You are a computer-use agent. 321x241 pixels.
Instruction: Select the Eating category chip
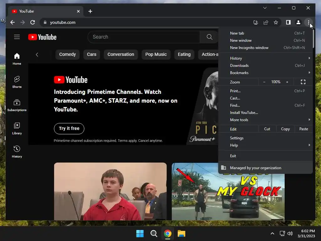[x=184, y=54]
